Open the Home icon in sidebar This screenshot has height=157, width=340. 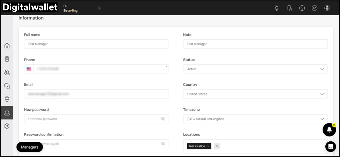[7, 46]
